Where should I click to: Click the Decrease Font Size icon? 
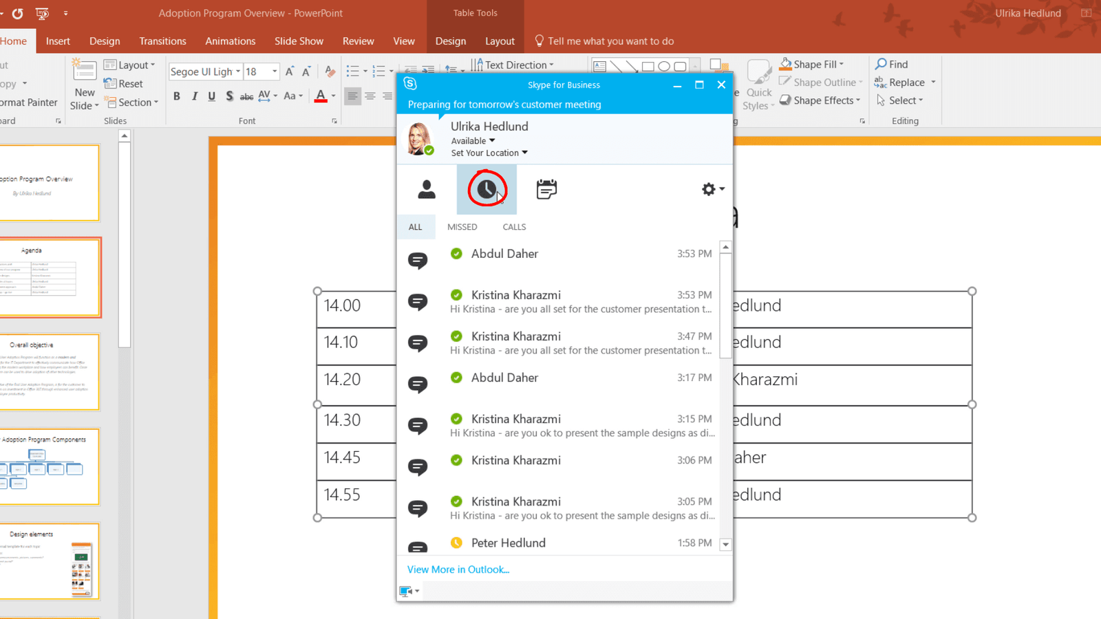click(x=307, y=72)
